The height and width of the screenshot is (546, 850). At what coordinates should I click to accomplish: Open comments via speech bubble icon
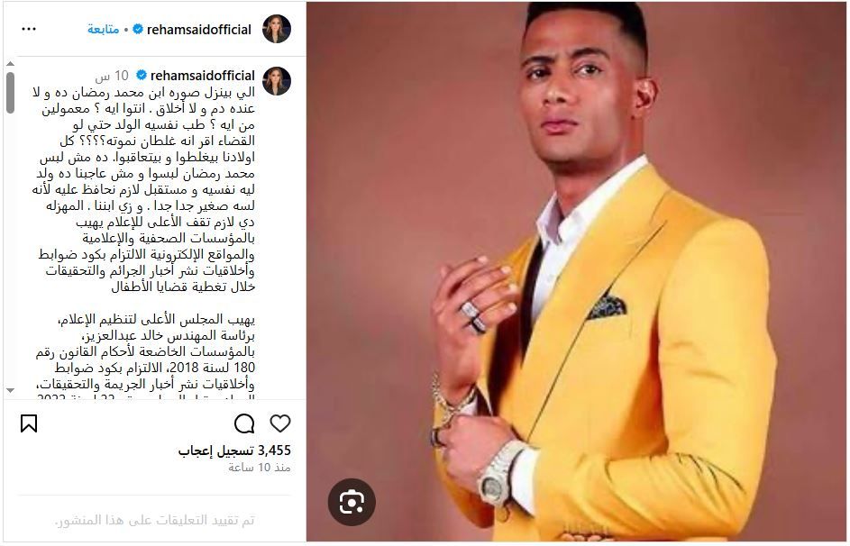[244, 423]
